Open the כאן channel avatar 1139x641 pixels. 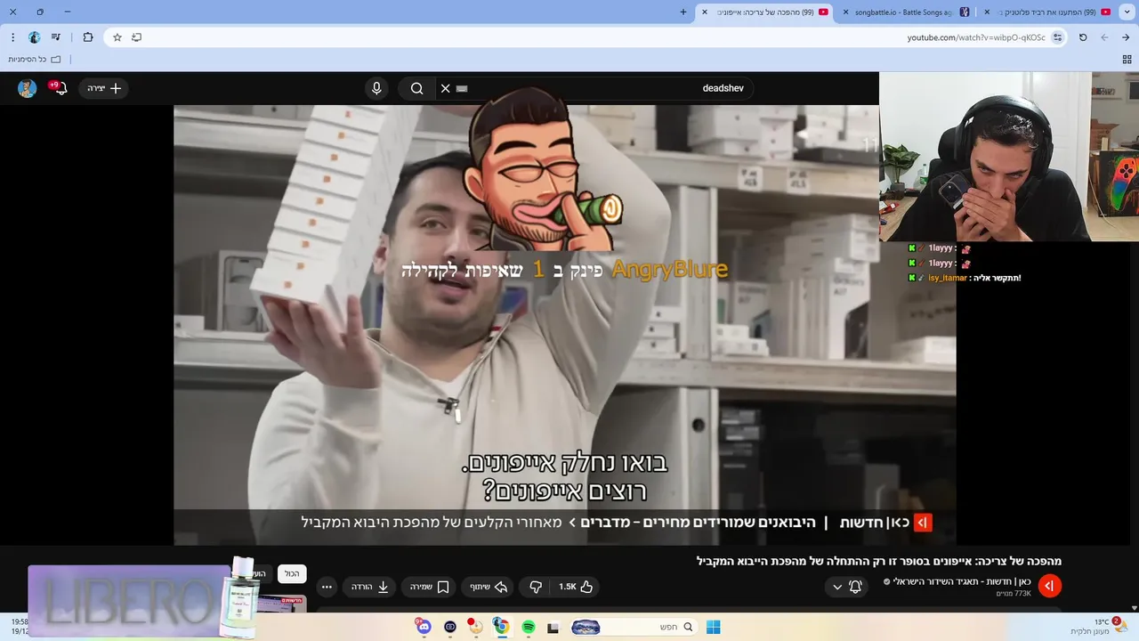tap(1049, 586)
